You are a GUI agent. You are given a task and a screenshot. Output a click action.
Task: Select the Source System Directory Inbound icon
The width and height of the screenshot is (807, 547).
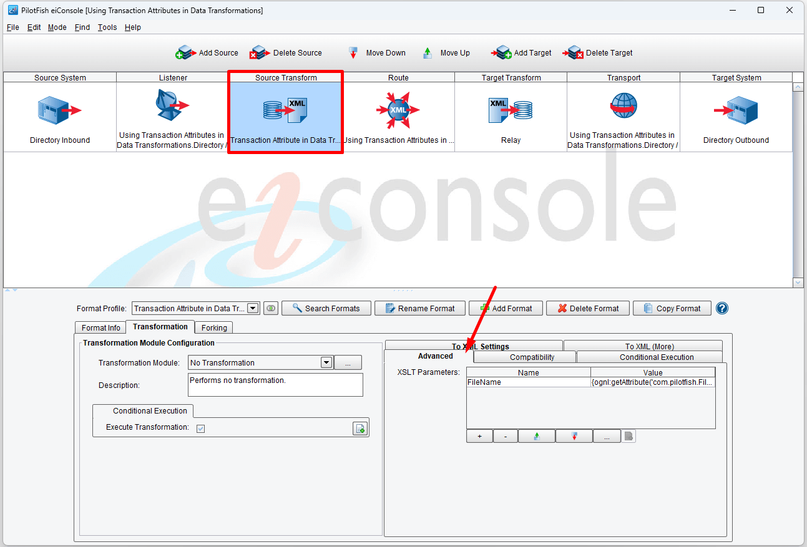click(x=59, y=110)
